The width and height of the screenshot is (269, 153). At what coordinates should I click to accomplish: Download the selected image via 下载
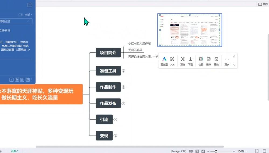[190, 61]
